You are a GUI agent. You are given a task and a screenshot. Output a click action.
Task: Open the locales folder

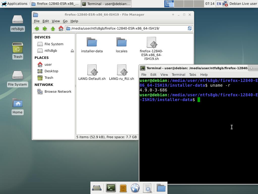(x=122, y=45)
